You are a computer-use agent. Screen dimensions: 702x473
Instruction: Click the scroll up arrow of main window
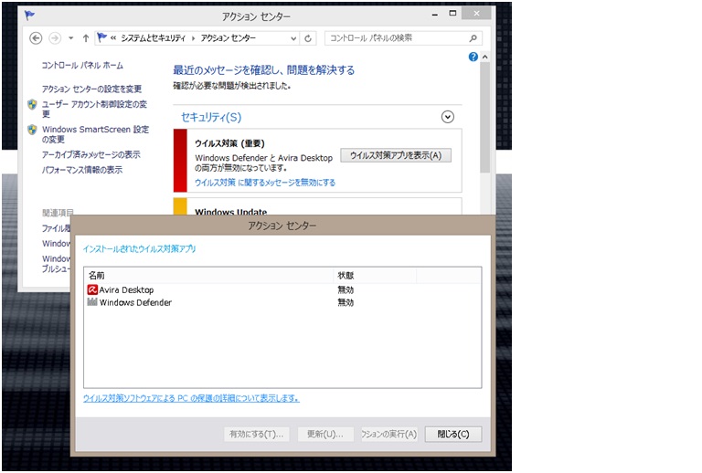coord(484,57)
